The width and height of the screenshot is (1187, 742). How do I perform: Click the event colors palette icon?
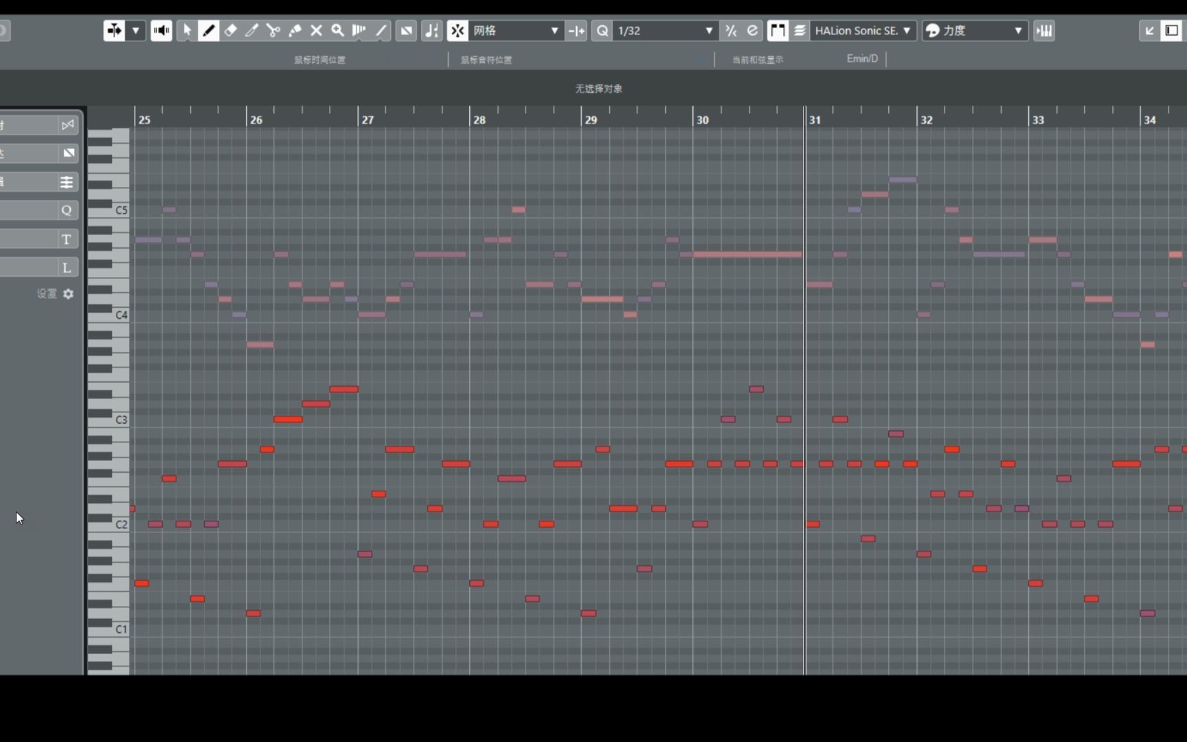[932, 30]
